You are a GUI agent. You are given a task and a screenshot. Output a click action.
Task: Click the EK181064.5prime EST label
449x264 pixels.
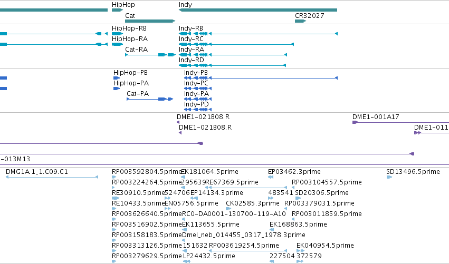(x=209, y=172)
